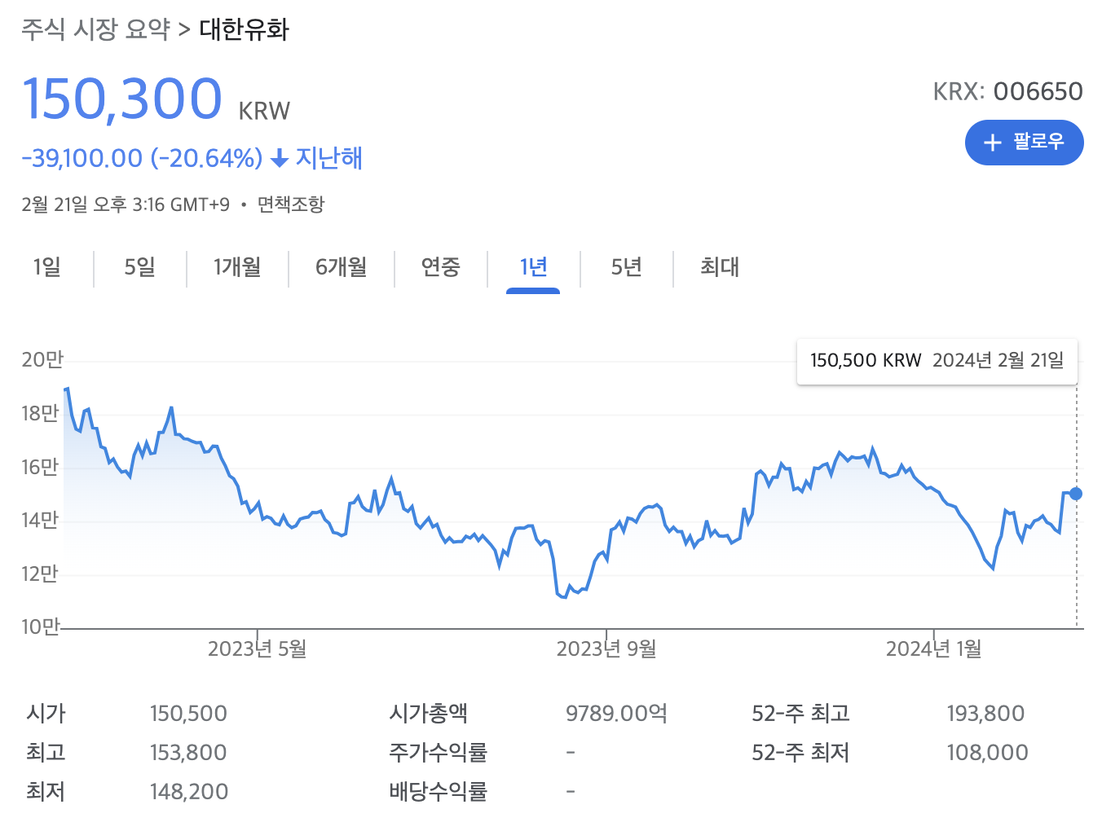The width and height of the screenshot is (1102, 831).
Task: Click the 2024년 1월 axis label
Action: 933,649
